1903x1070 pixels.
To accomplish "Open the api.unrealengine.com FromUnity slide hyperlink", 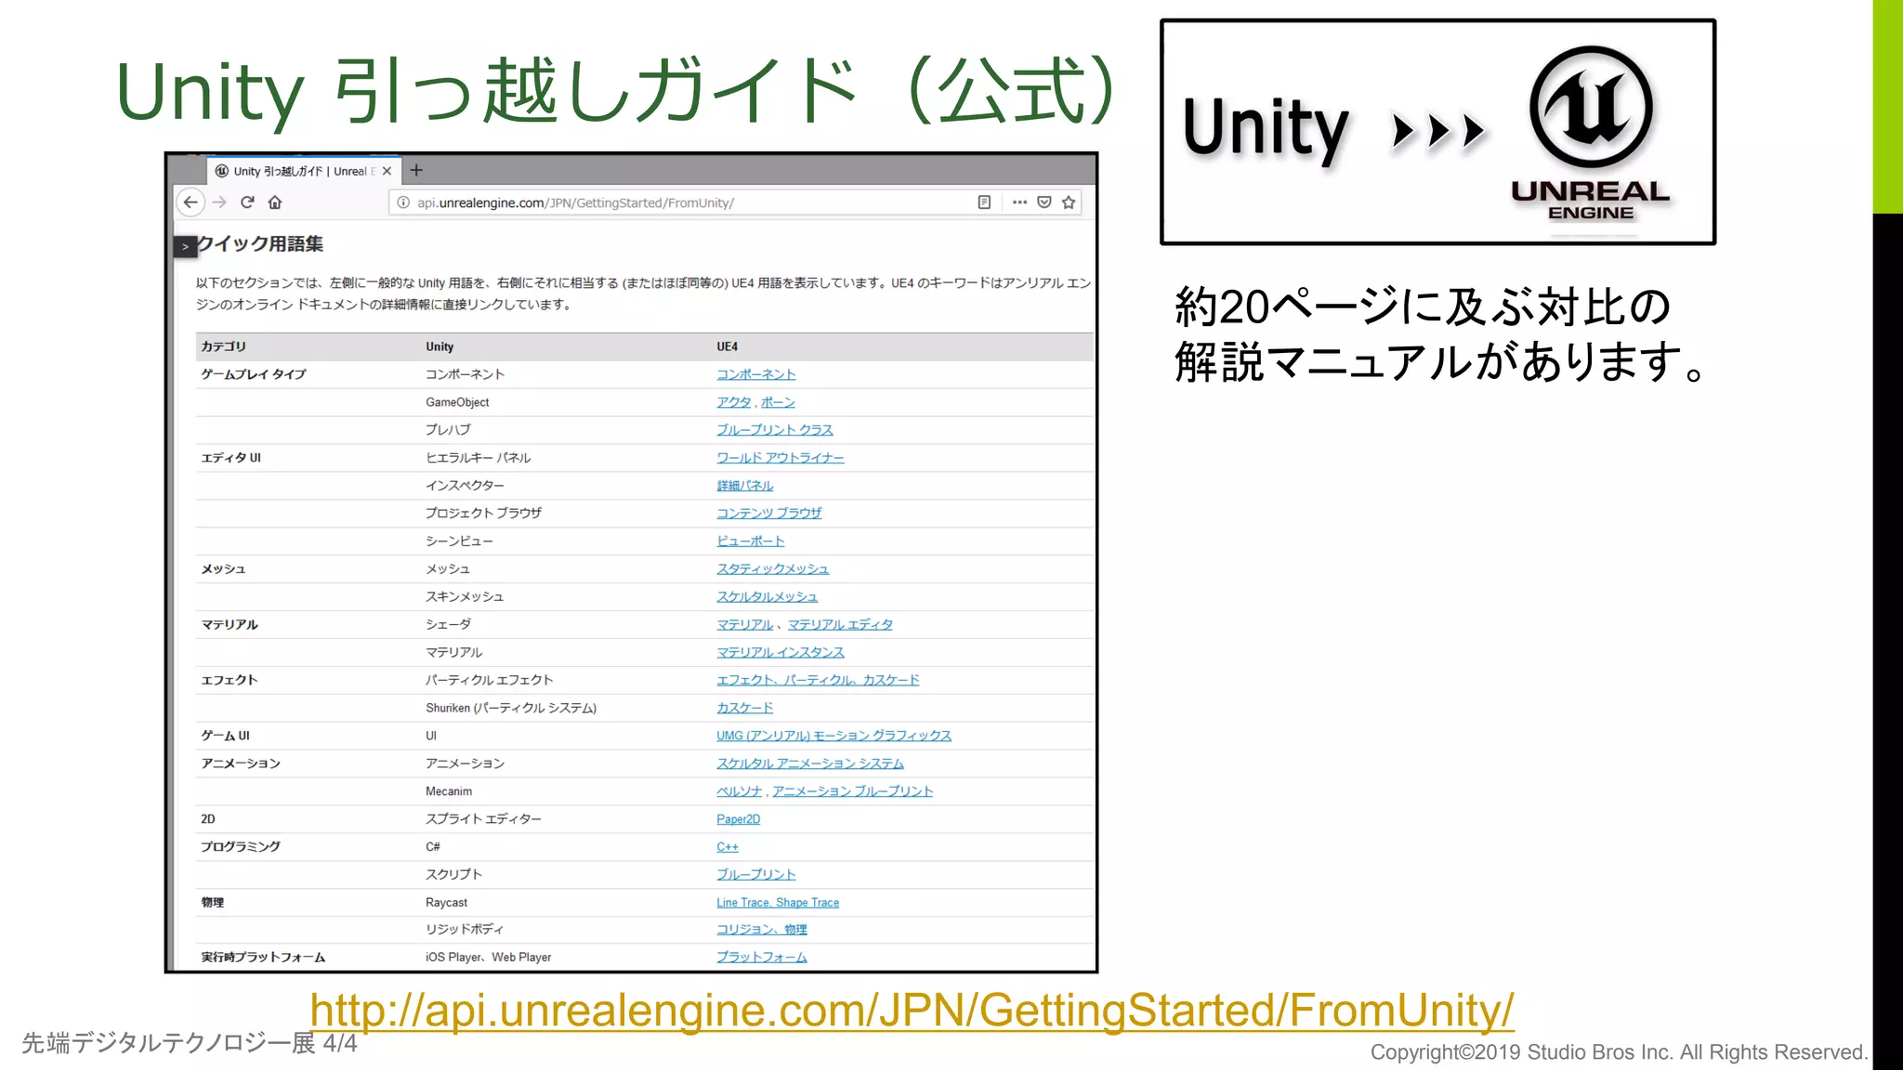I will pos(912,1011).
